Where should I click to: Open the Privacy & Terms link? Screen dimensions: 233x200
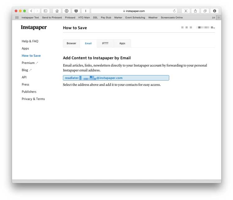click(33, 99)
